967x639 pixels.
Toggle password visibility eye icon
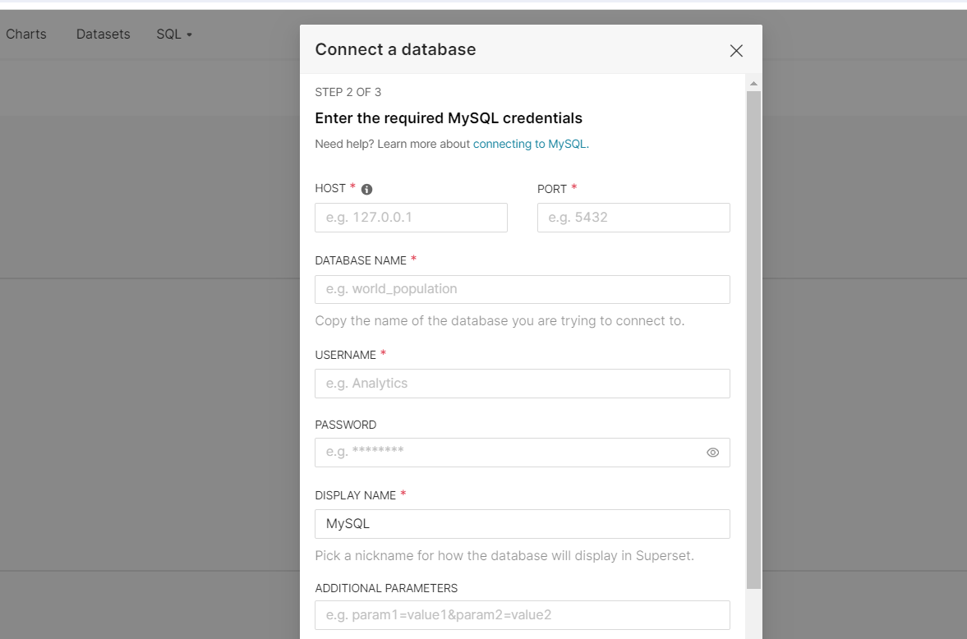point(713,453)
